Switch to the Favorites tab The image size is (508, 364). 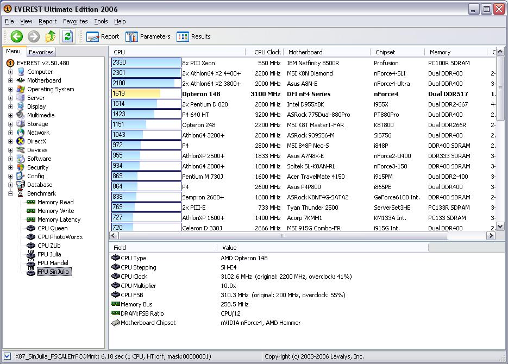(x=41, y=52)
